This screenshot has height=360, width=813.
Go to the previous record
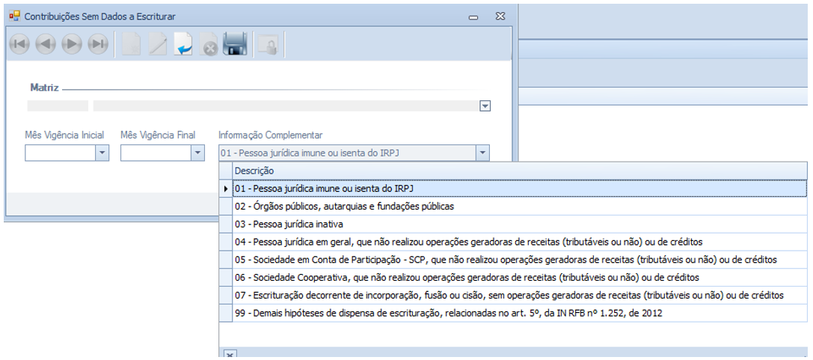coord(46,45)
